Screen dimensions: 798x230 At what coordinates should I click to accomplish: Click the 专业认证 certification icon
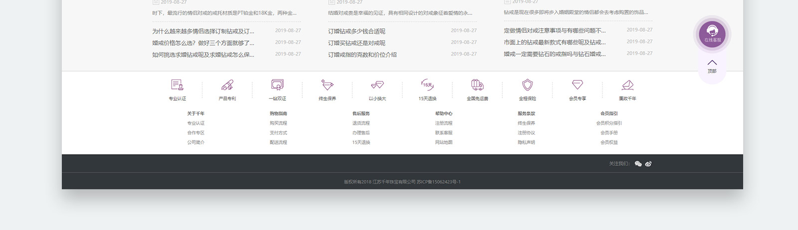(x=177, y=85)
